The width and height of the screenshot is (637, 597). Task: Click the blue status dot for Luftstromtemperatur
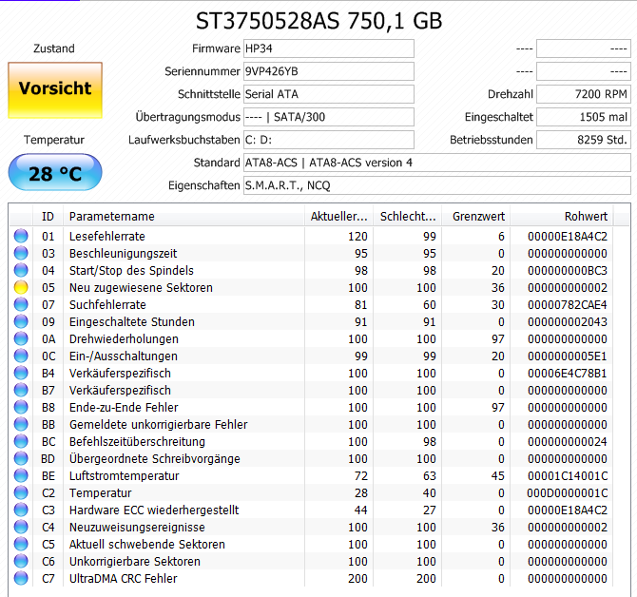pyautogui.click(x=21, y=475)
